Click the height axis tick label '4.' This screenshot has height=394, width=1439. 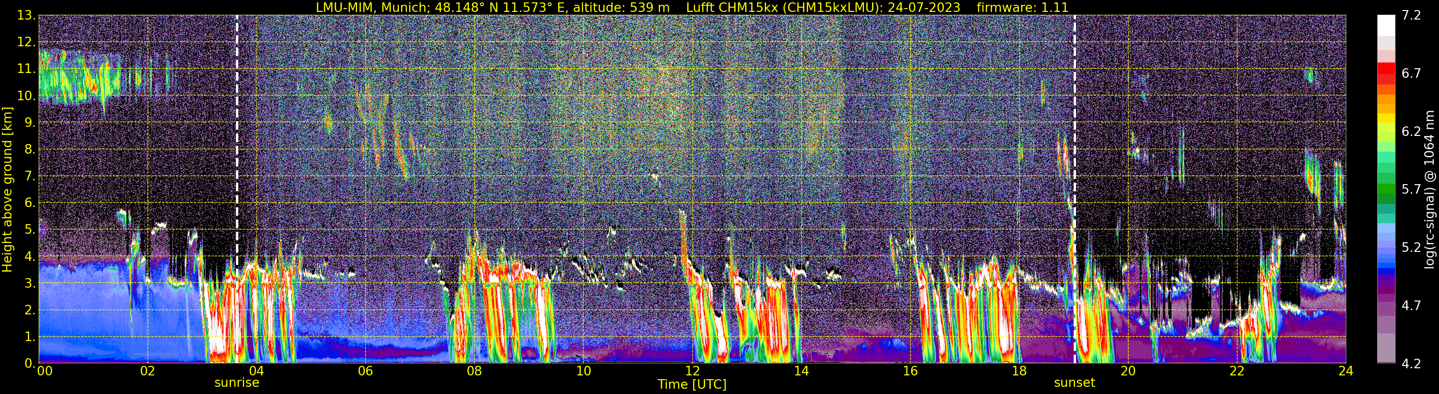coord(30,256)
